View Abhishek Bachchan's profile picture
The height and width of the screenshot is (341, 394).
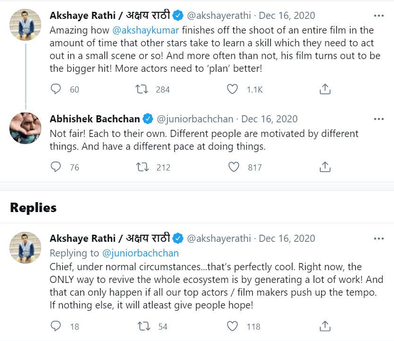point(26,128)
